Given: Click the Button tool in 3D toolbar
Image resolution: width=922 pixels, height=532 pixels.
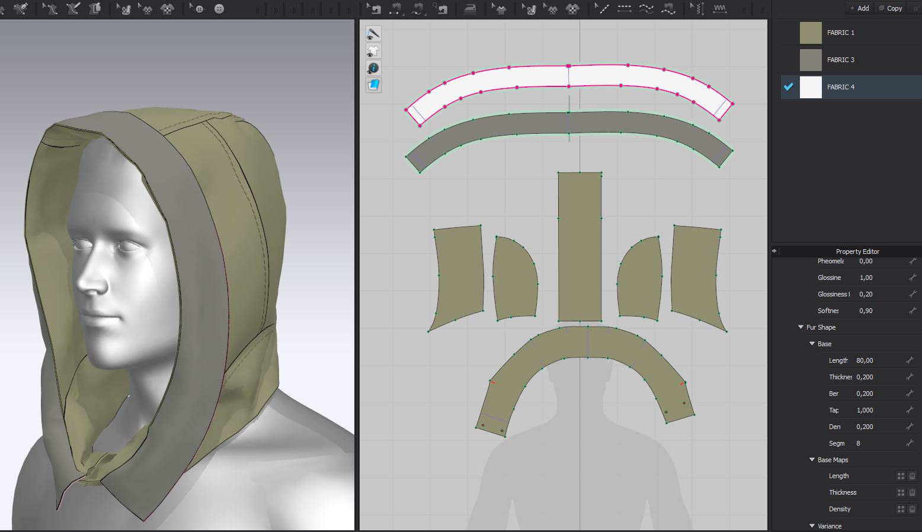Looking at the screenshot, I should 219,9.
